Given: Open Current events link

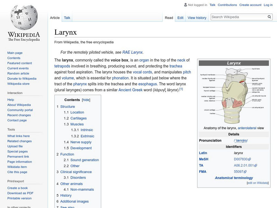Looking at the screenshot, I should 18,68.
